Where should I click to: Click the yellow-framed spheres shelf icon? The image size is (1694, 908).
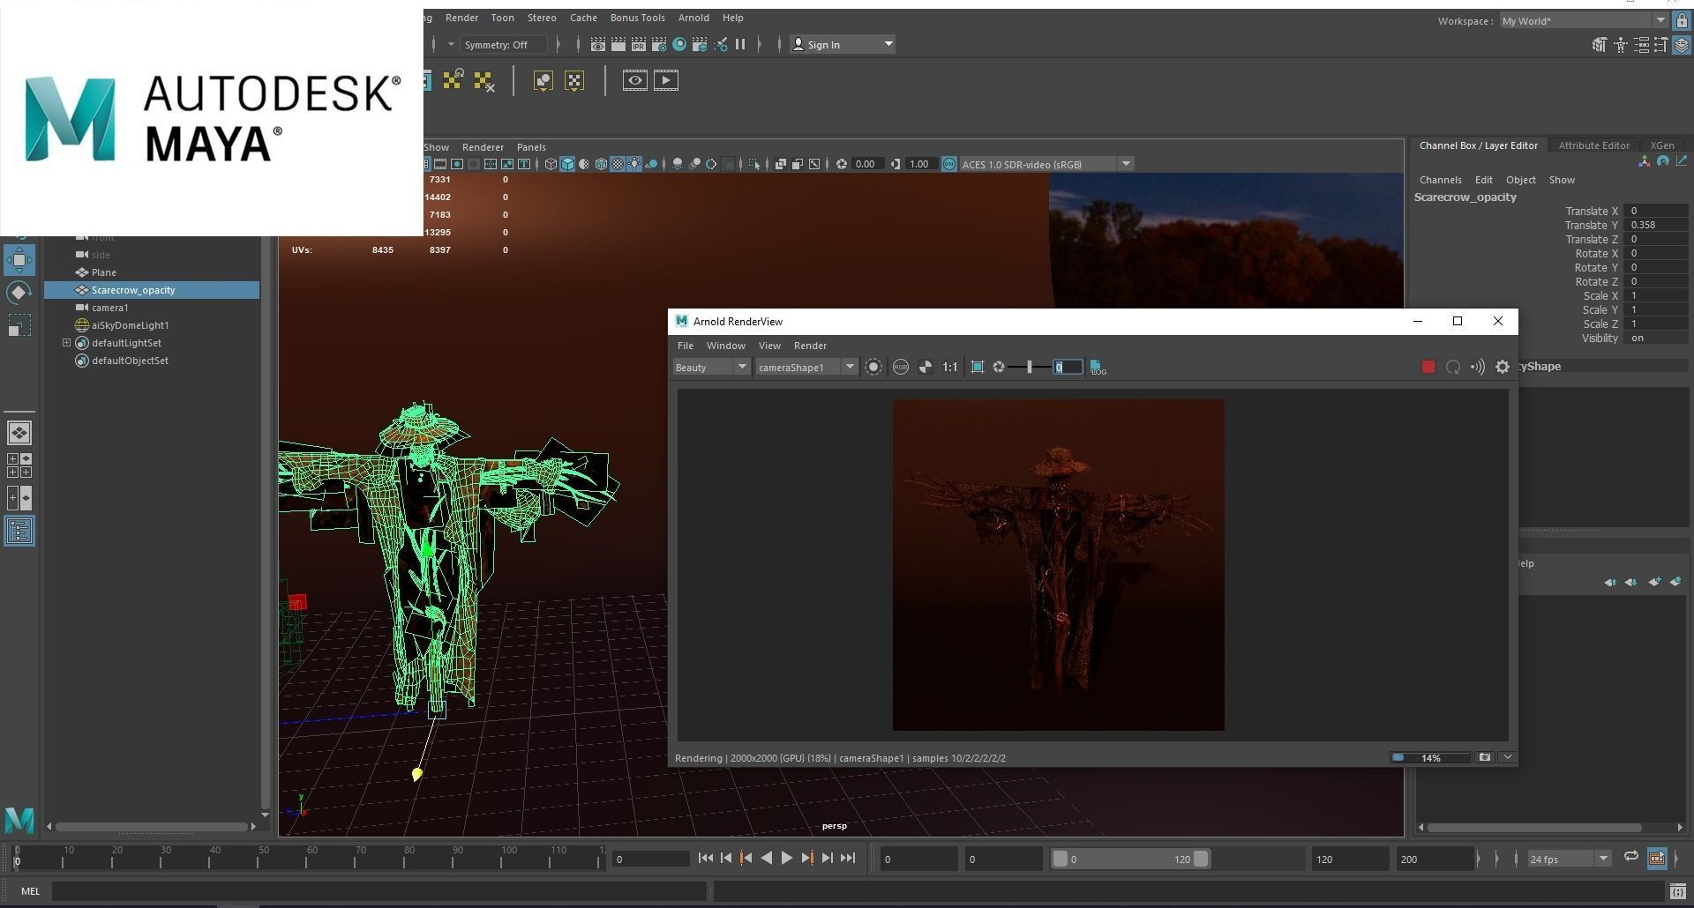click(x=543, y=81)
